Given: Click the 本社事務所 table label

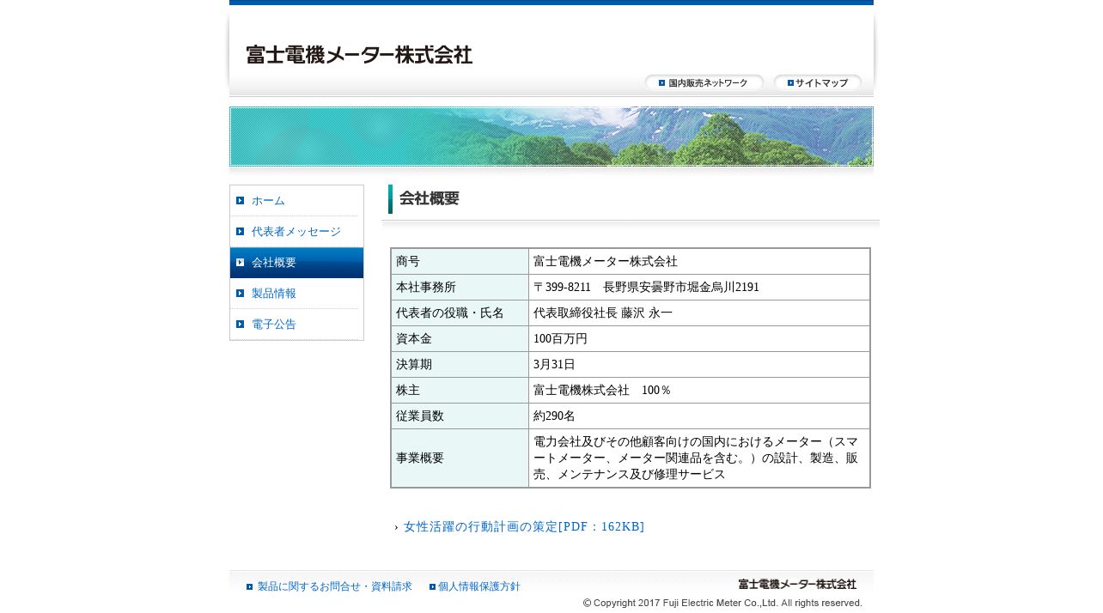Looking at the screenshot, I should 460,288.
